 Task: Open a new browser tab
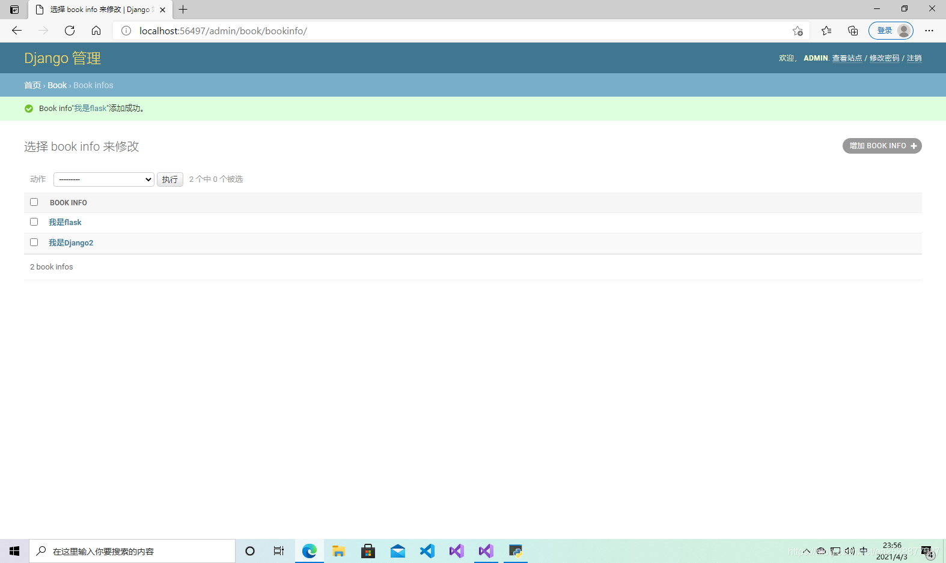(x=183, y=10)
